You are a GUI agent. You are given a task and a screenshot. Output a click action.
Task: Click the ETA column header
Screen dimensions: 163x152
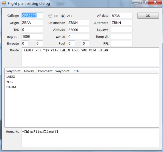click(112, 71)
